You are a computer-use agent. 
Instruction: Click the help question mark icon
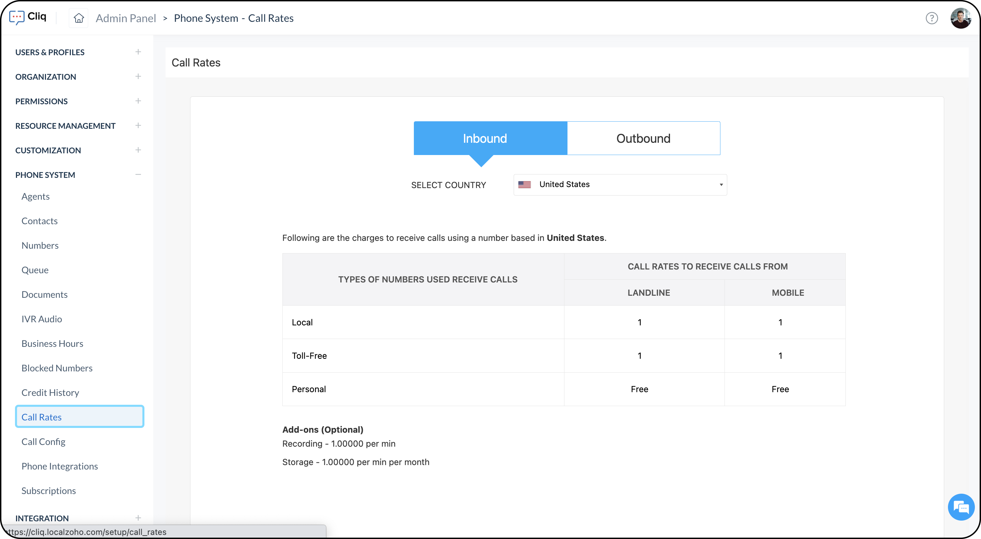pos(932,18)
